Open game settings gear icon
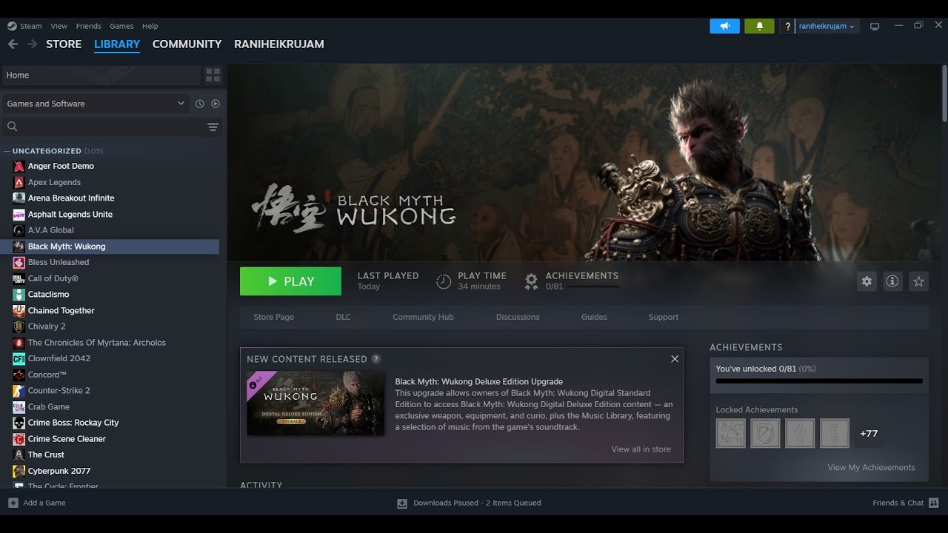948x533 pixels. 867,281
